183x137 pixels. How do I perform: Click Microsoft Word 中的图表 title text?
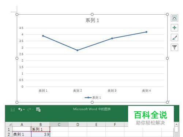pyautogui.click(x=92, y=109)
